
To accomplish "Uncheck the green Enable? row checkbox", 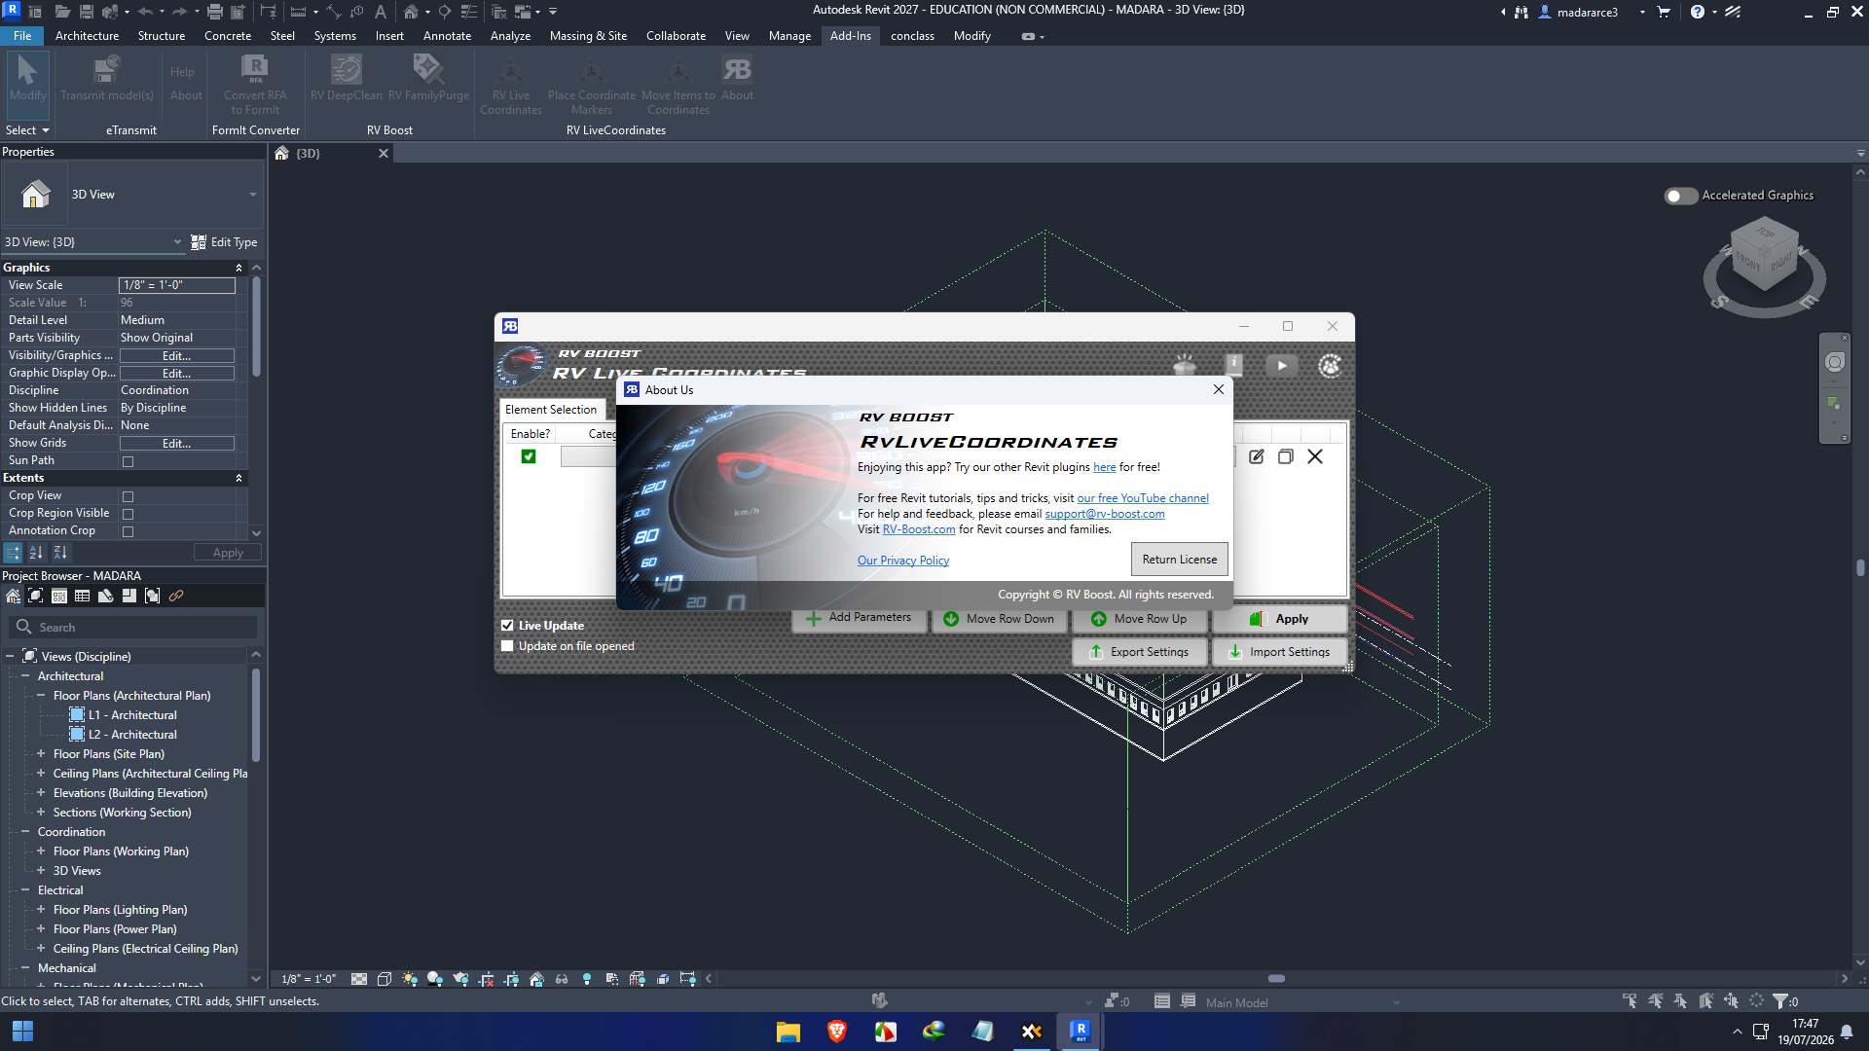I will pos(529,456).
